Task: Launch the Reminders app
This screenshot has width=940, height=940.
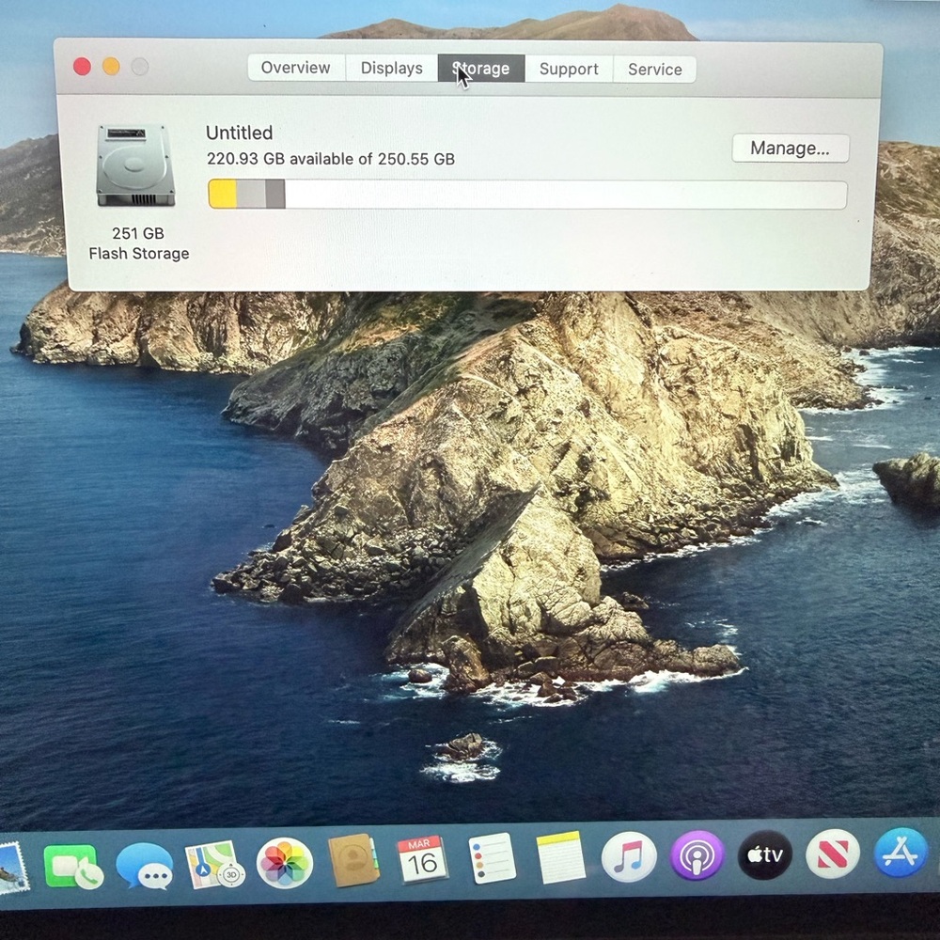Action: click(x=492, y=858)
